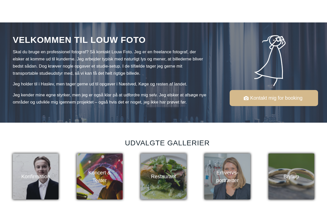Click the Konfirmation label text
The height and width of the screenshot is (204, 327).
tap(36, 176)
